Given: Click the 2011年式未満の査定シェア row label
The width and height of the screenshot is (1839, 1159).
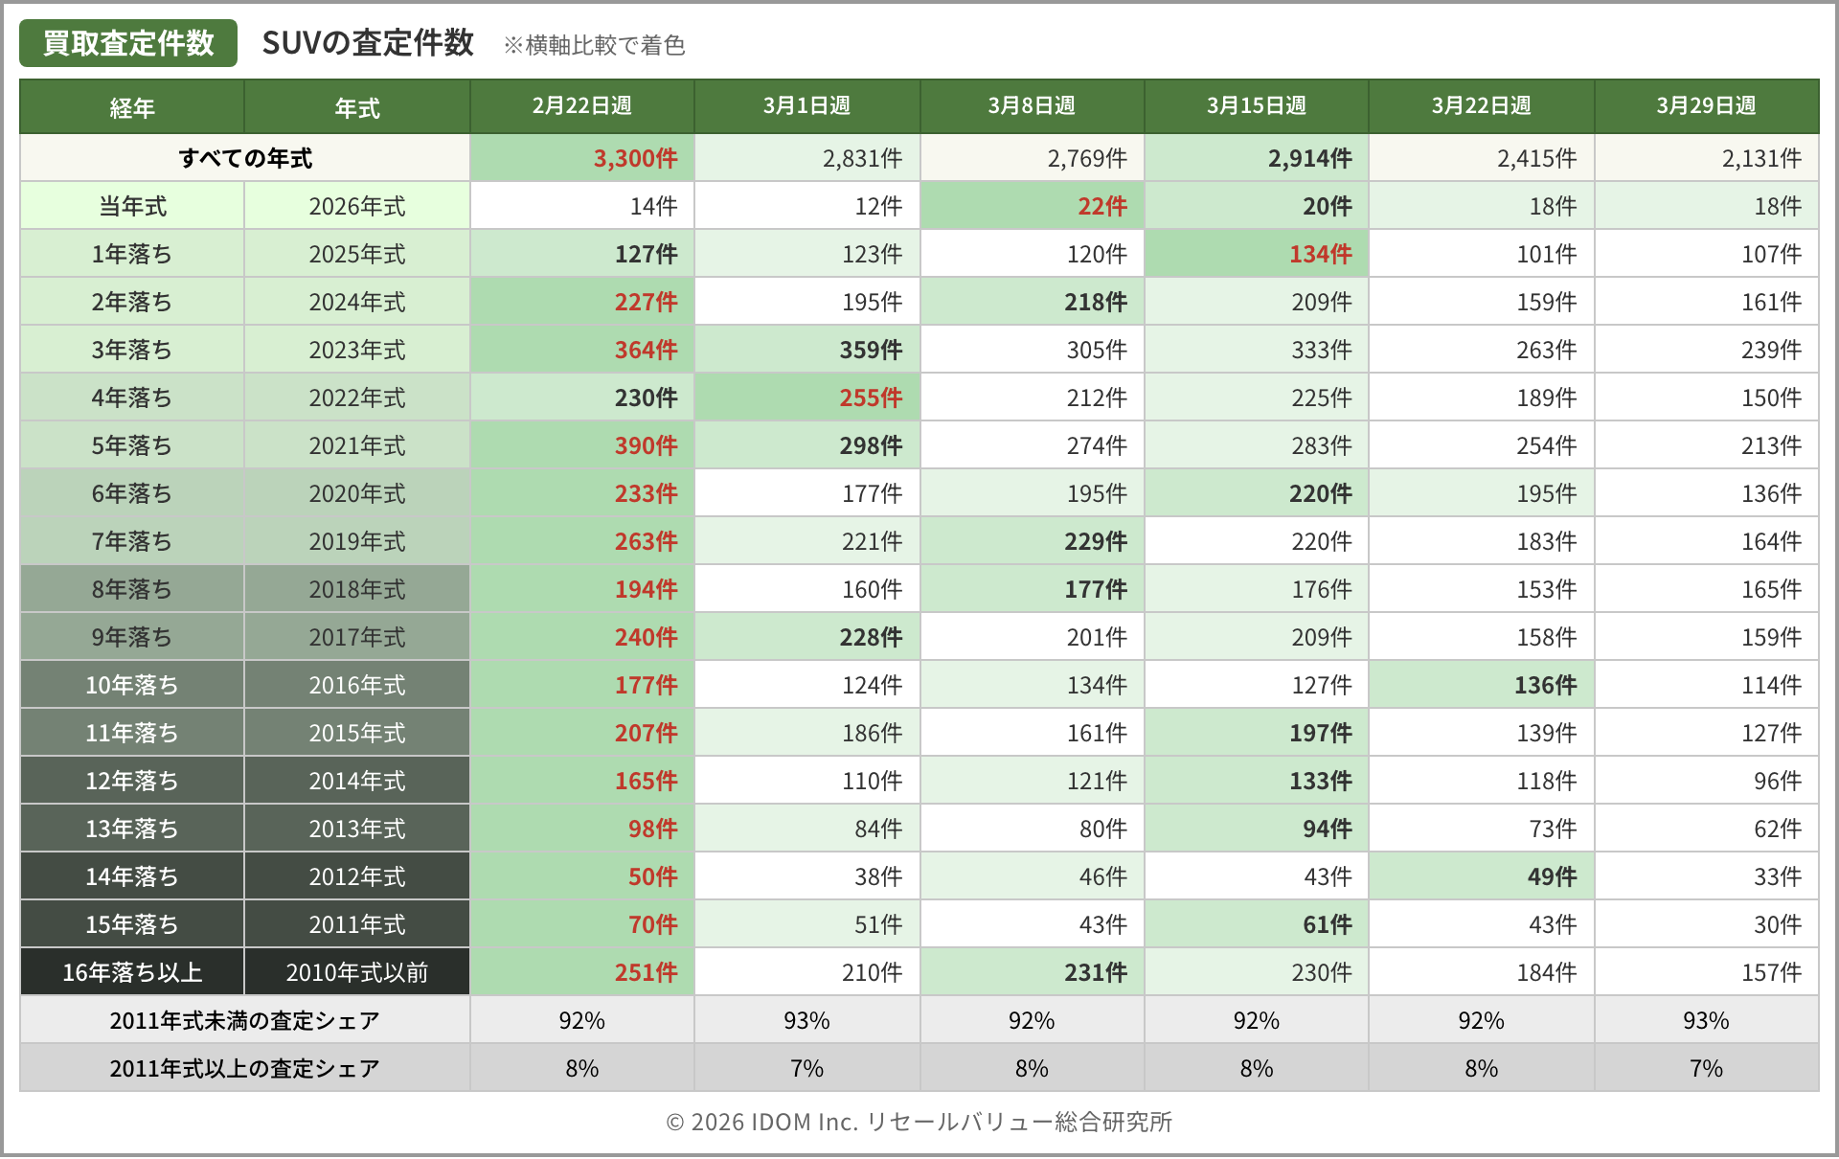Looking at the screenshot, I should [245, 1020].
